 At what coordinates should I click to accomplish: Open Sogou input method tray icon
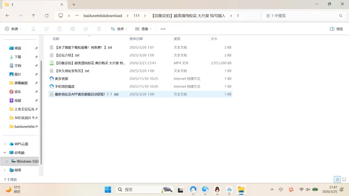tap(291, 189)
